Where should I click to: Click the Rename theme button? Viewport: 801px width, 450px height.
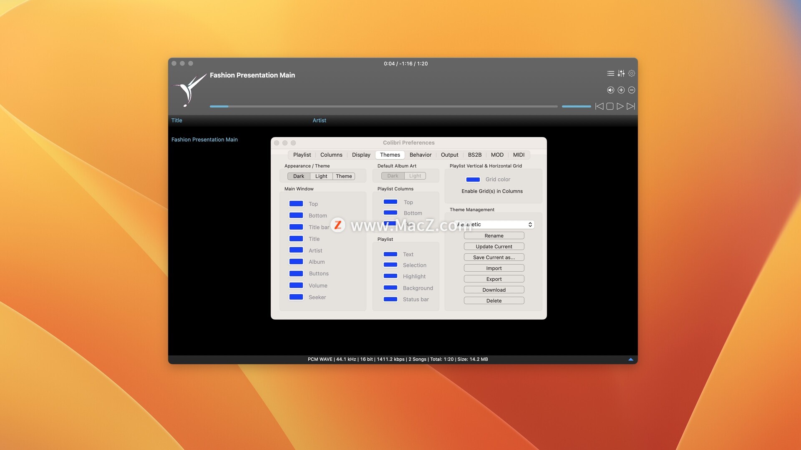pyautogui.click(x=494, y=236)
